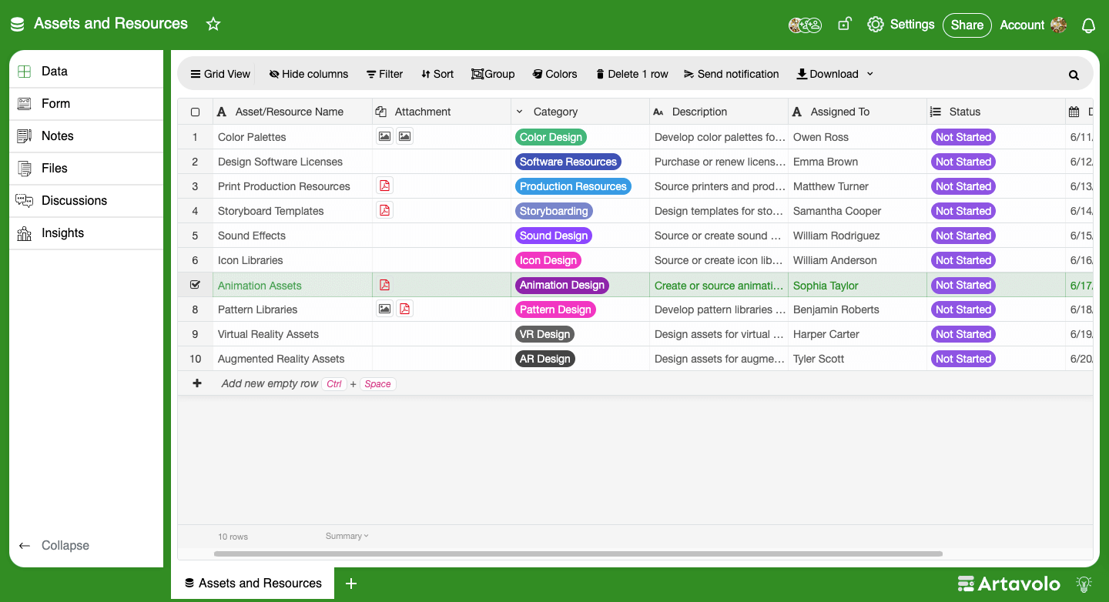Viewport: 1109px width, 602px height.
Task: Open Colors options
Action: [x=554, y=74]
